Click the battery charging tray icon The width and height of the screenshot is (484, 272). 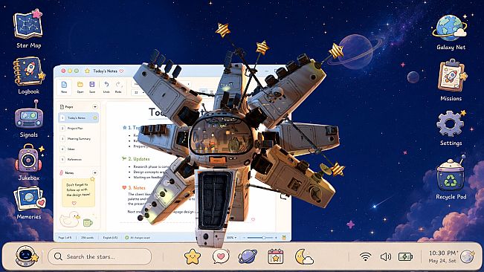(x=405, y=256)
